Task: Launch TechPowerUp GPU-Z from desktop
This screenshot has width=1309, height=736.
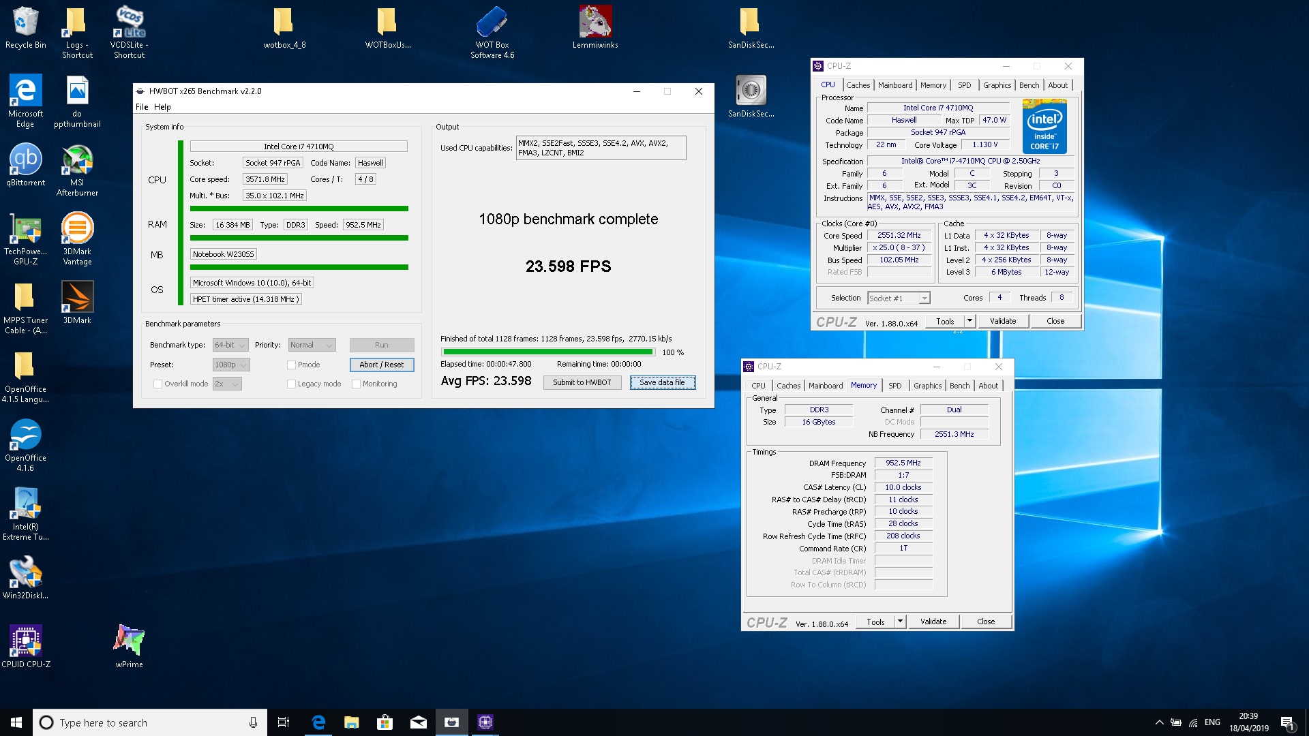Action: 25,239
